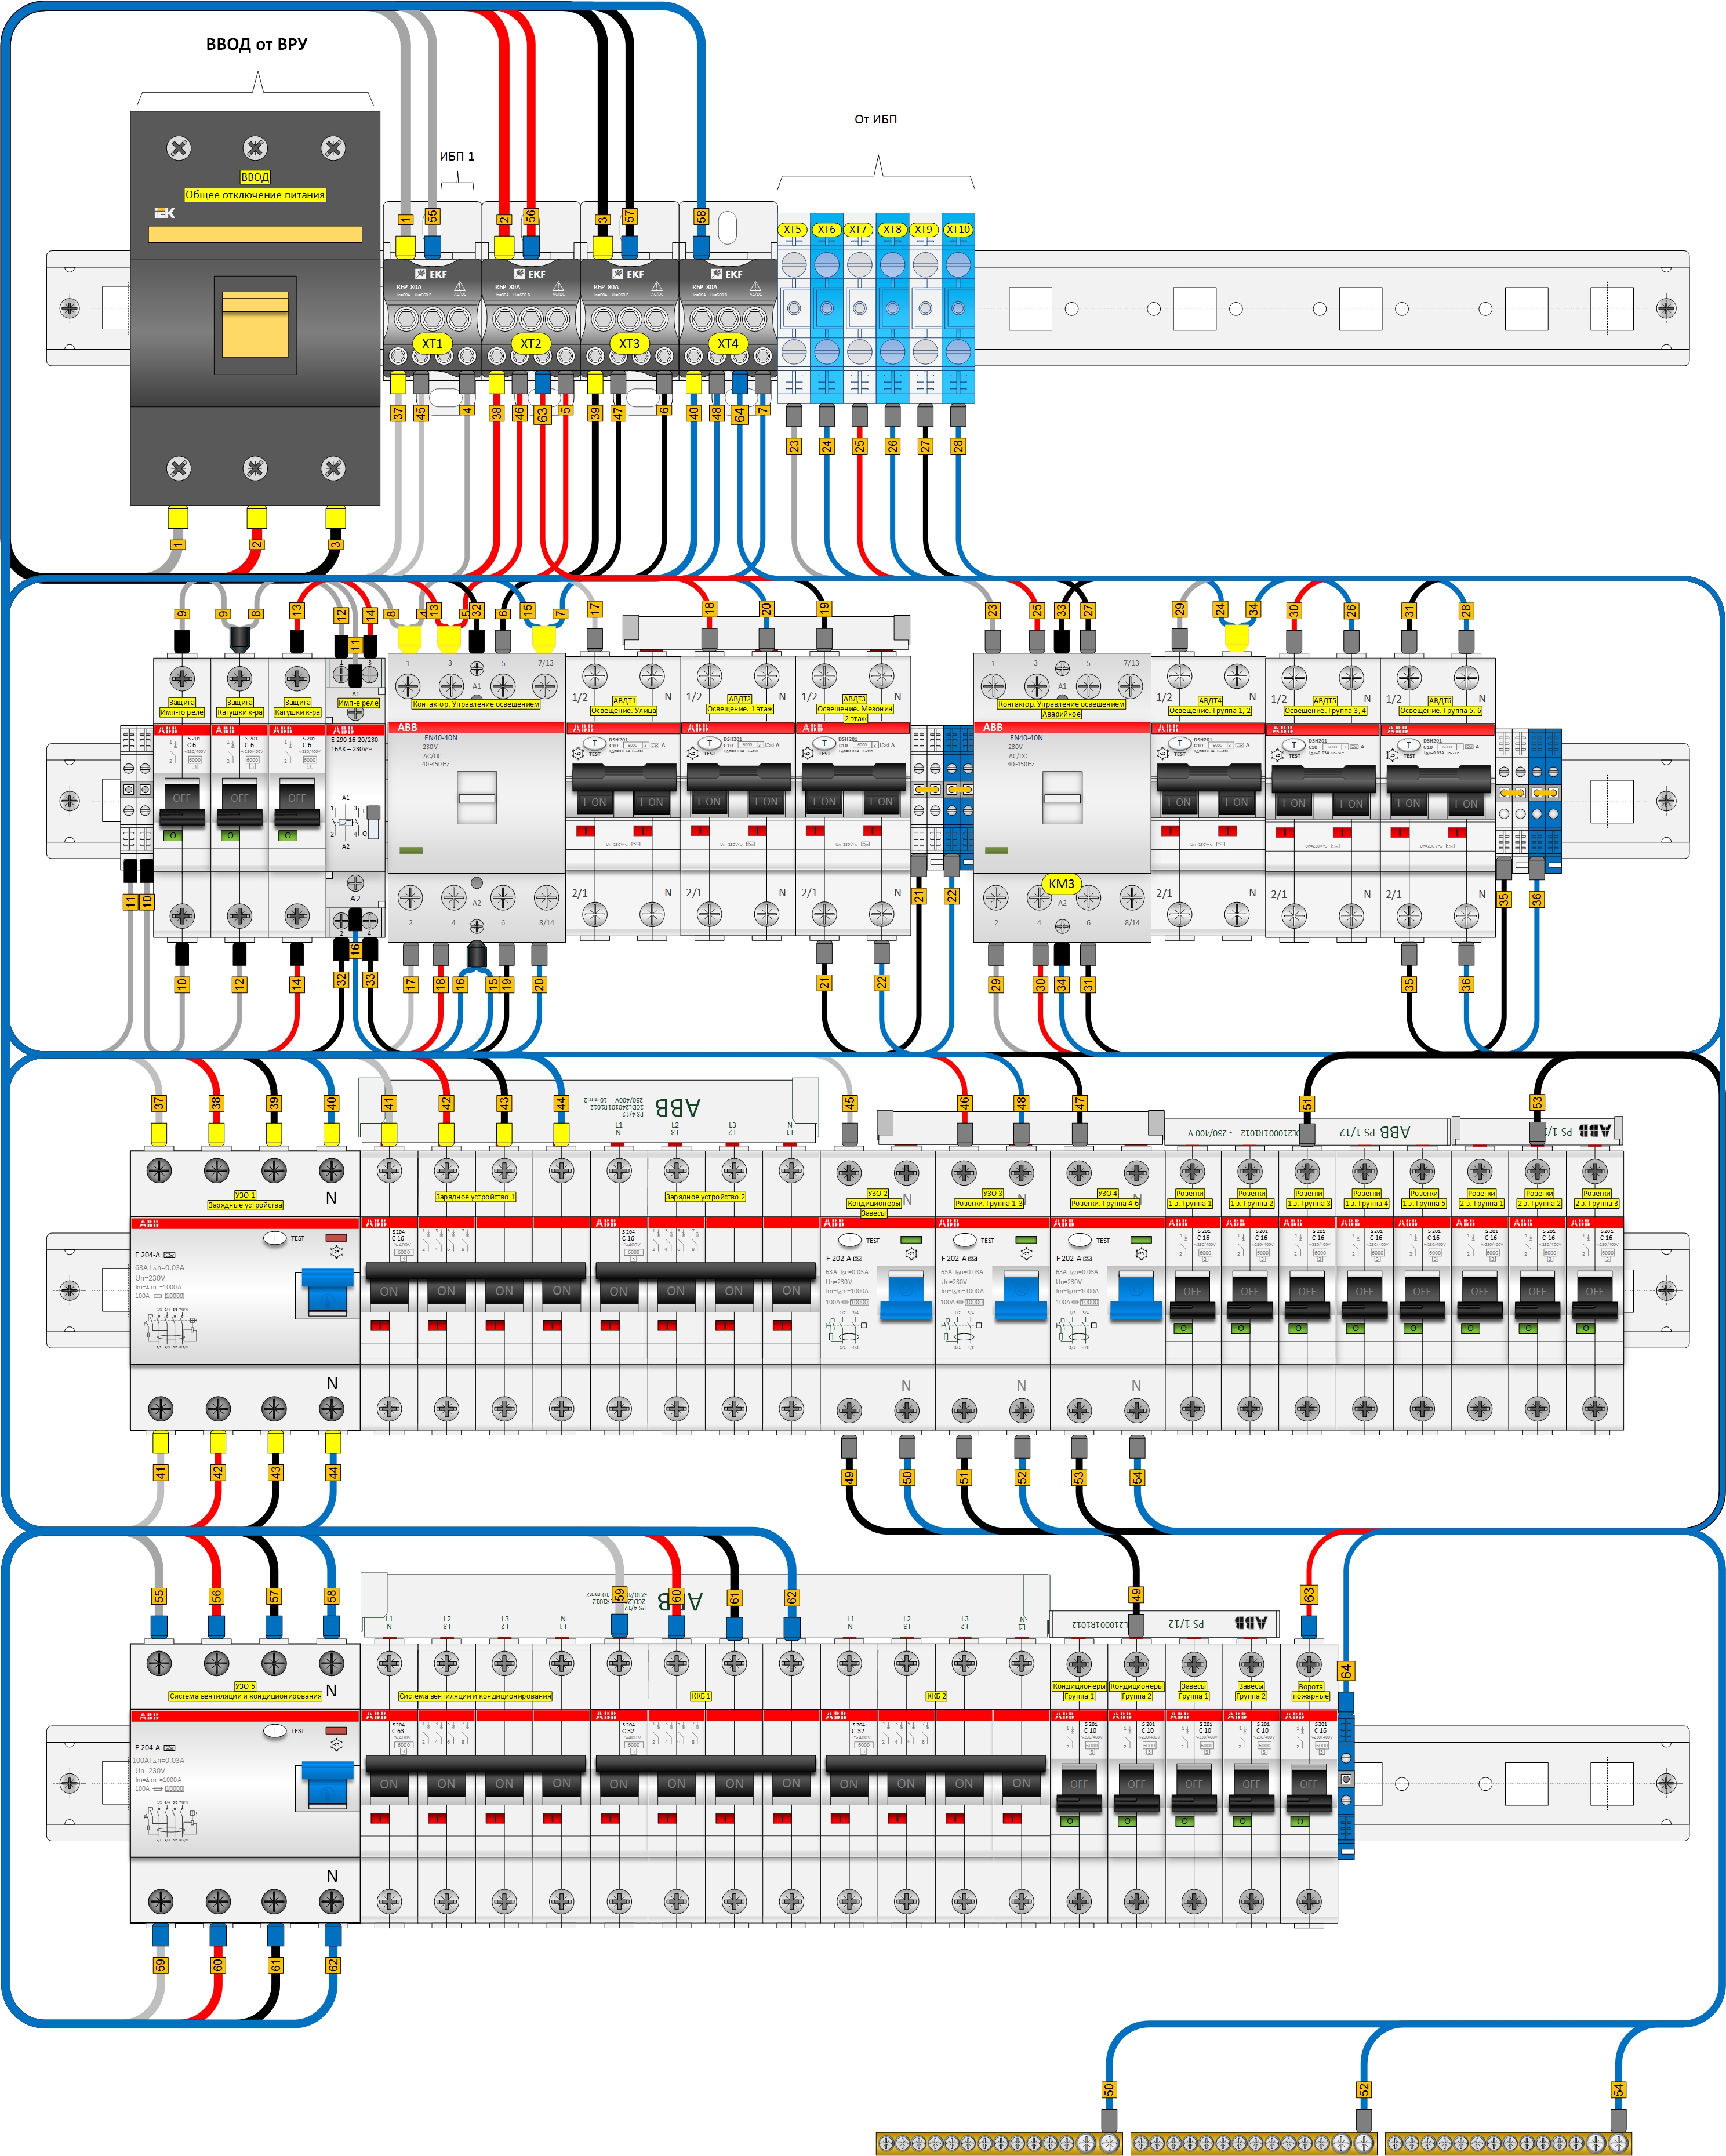1726x2156 pixels.
Task: Click the 'ИБП 1' caption
Action: (x=457, y=156)
